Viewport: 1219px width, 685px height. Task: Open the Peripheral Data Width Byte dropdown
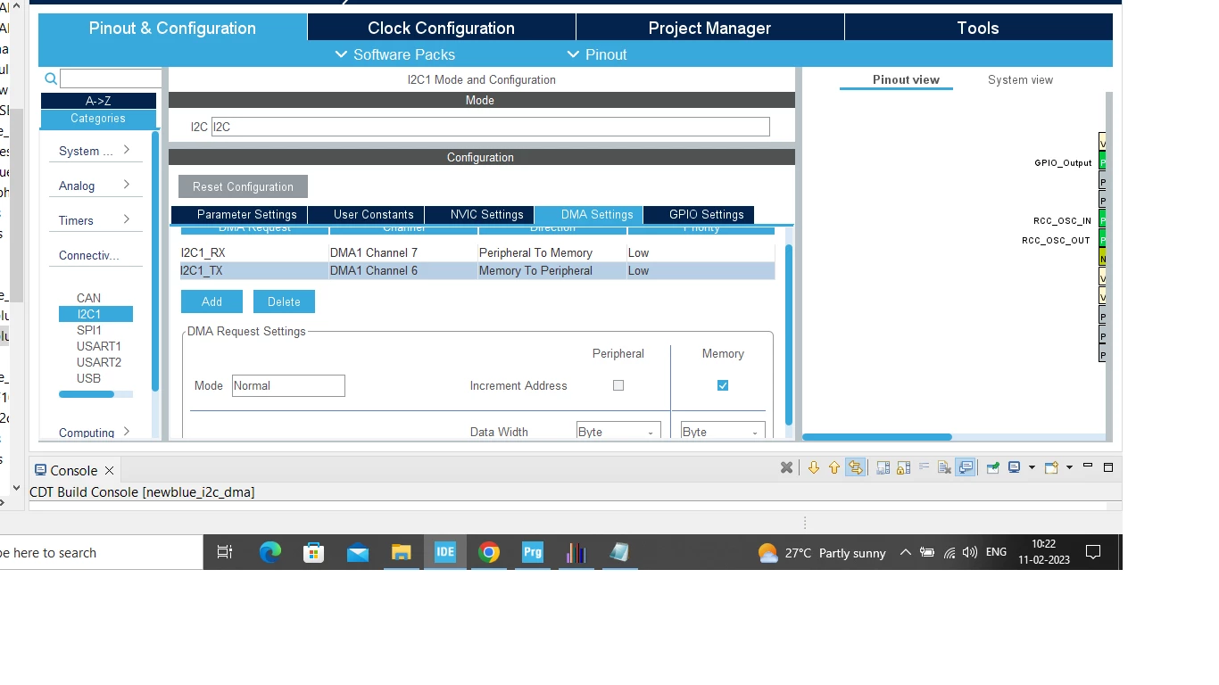(x=618, y=432)
